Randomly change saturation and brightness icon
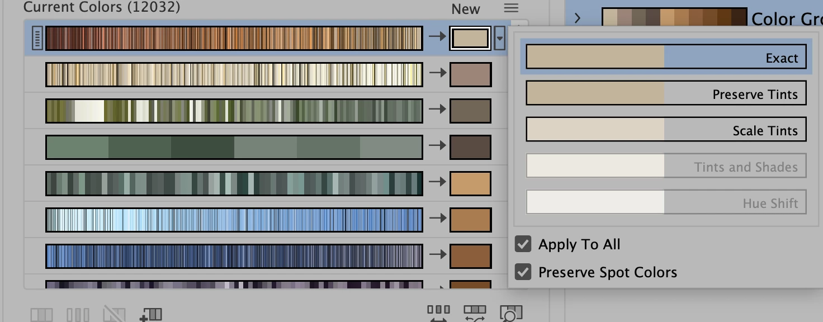Image resolution: width=823 pixels, height=322 pixels. [475, 313]
